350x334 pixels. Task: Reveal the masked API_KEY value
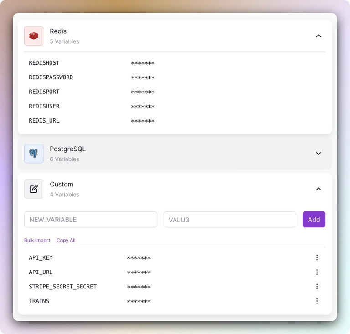139,258
